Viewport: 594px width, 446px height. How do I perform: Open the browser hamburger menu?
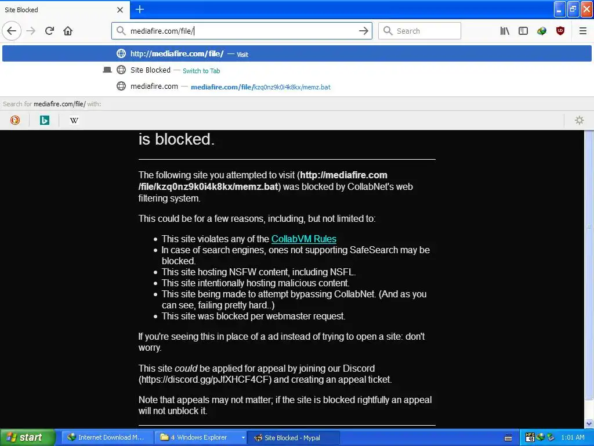click(x=583, y=31)
